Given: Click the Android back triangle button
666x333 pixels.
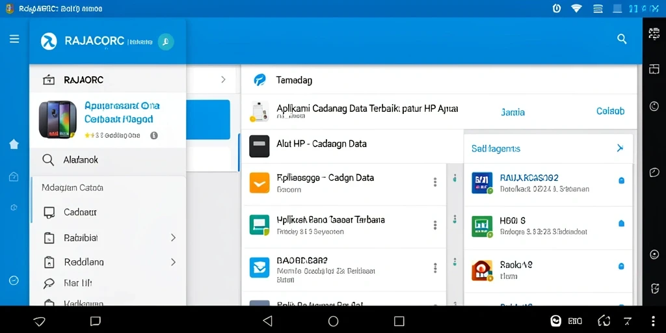Looking at the screenshot, I should point(267,321).
